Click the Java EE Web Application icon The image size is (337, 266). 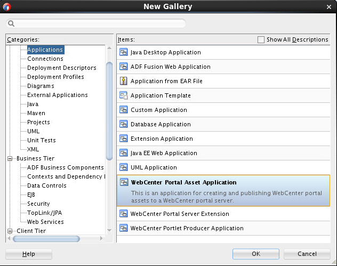click(124, 153)
